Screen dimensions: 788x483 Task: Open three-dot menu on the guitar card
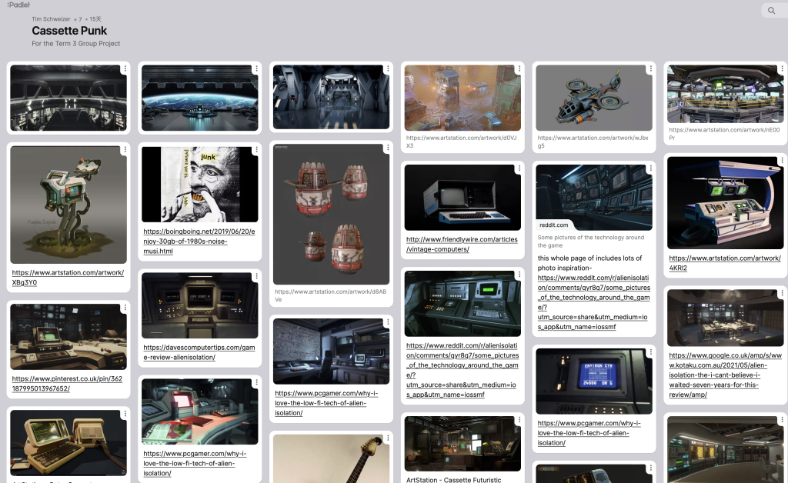(388, 438)
